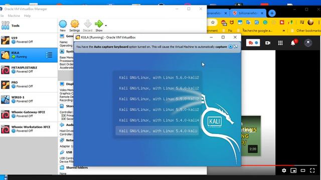Open YouTube notifications bell
The width and height of the screenshot is (321, 180).
293,43
